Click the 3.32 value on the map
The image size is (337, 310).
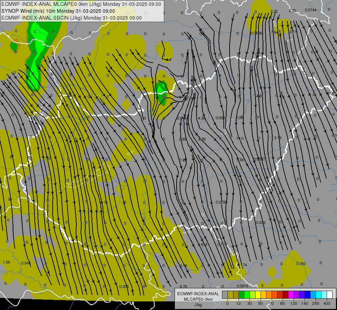274,11
